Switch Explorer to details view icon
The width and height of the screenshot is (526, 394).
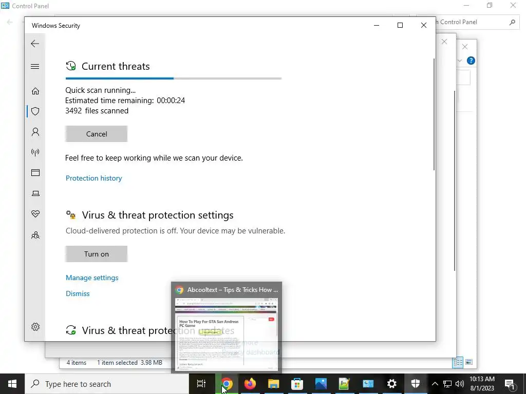pyautogui.click(x=458, y=362)
